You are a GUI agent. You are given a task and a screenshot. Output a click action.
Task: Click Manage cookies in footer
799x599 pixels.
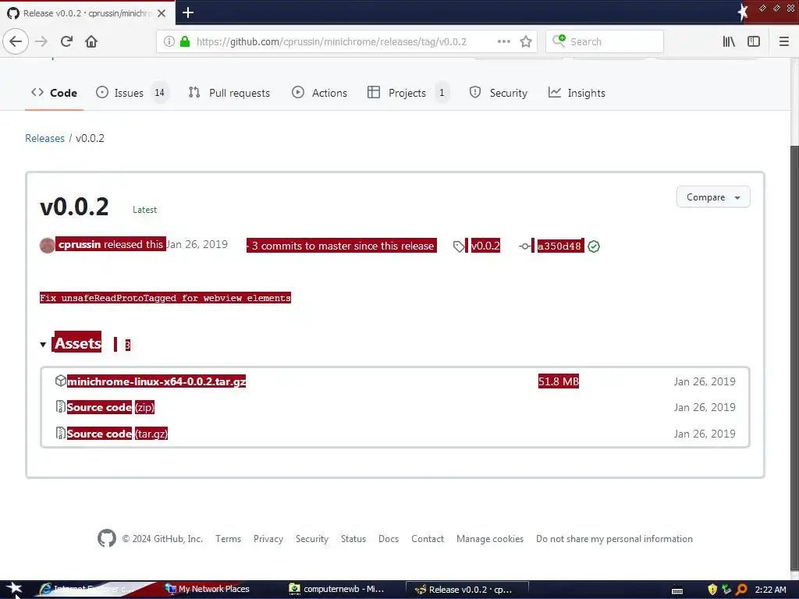point(490,539)
